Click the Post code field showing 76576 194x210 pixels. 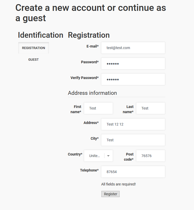click(x=151, y=156)
